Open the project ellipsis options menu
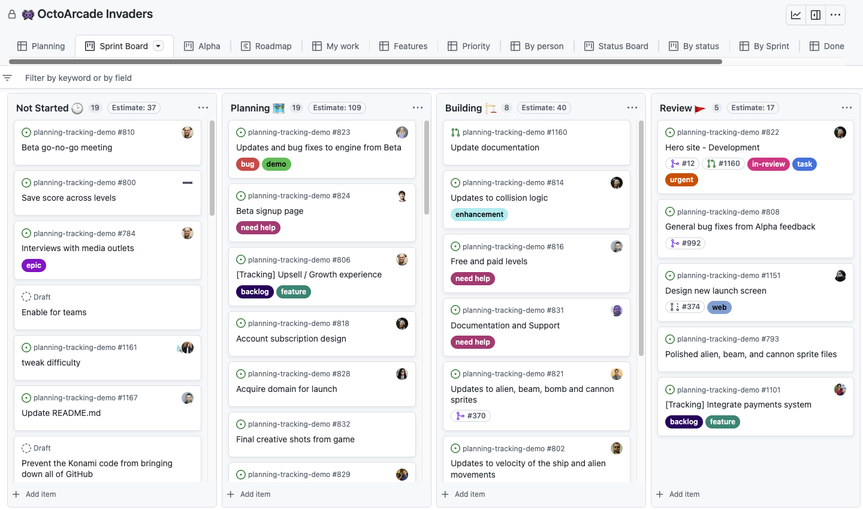Image resolution: width=863 pixels, height=510 pixels. click(x=835, y=16)
